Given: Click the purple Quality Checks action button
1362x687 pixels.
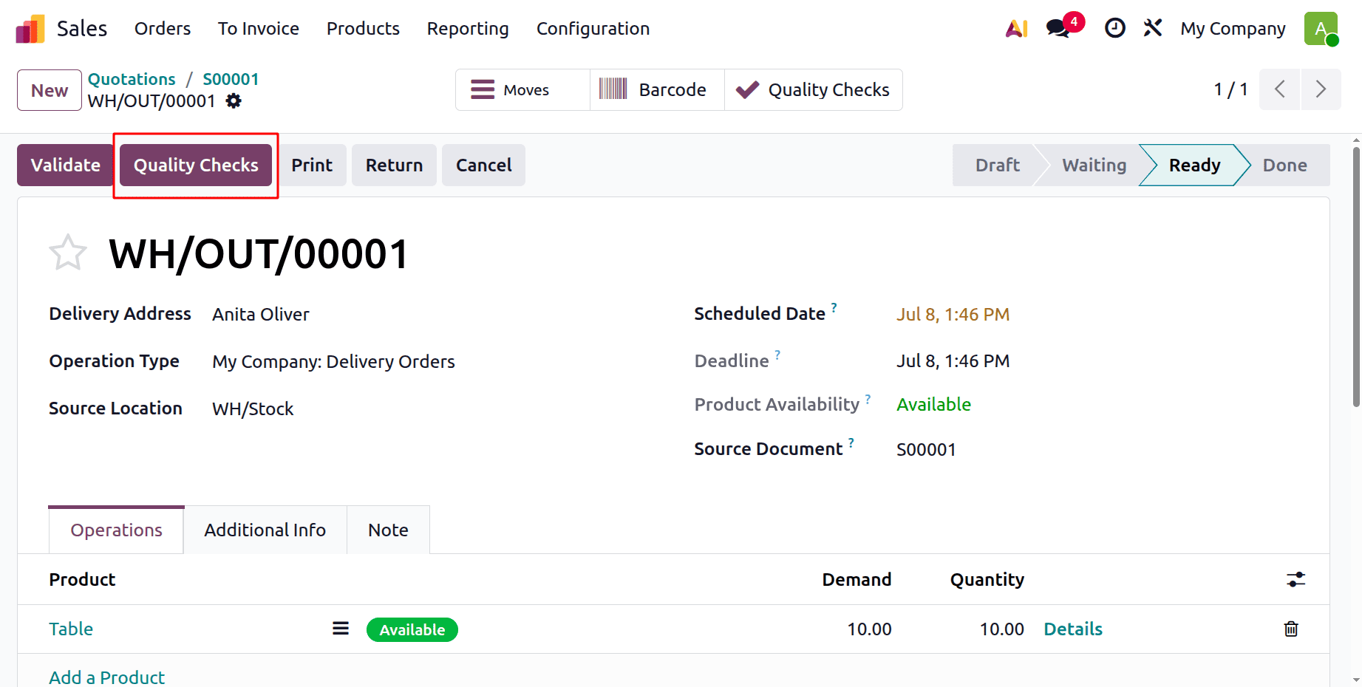Looking at the screenshot, I should coord(196,165).
